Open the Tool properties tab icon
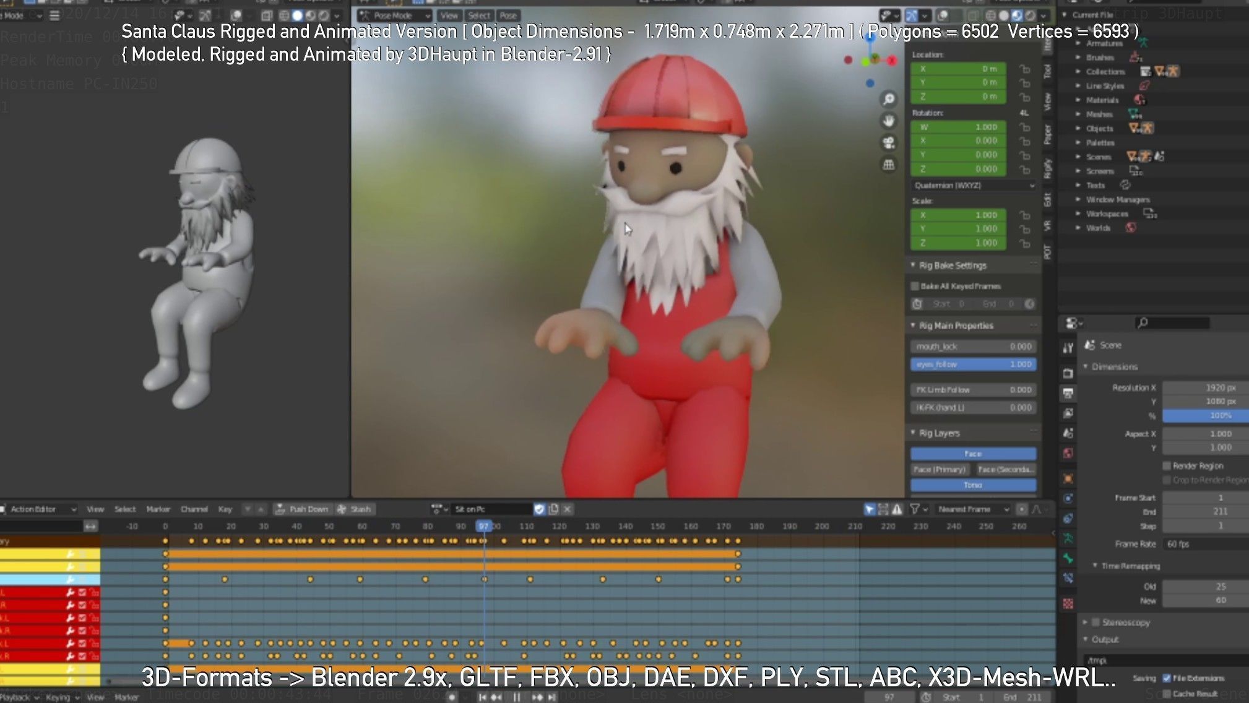This screenshot has width=1249, height=703. point(1068,348)
